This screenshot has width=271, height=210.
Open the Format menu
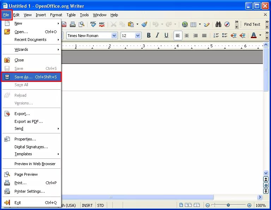click(x=56, y=15)
